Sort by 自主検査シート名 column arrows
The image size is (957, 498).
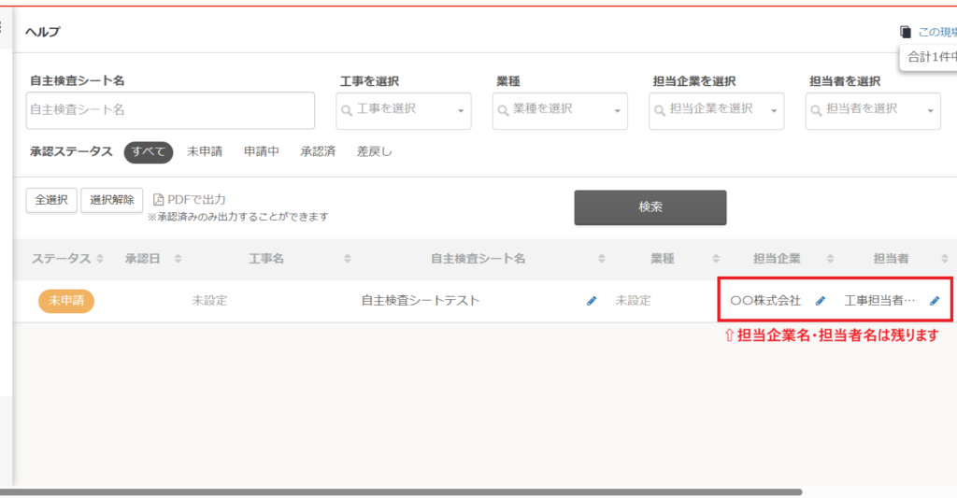pos(602,259)
